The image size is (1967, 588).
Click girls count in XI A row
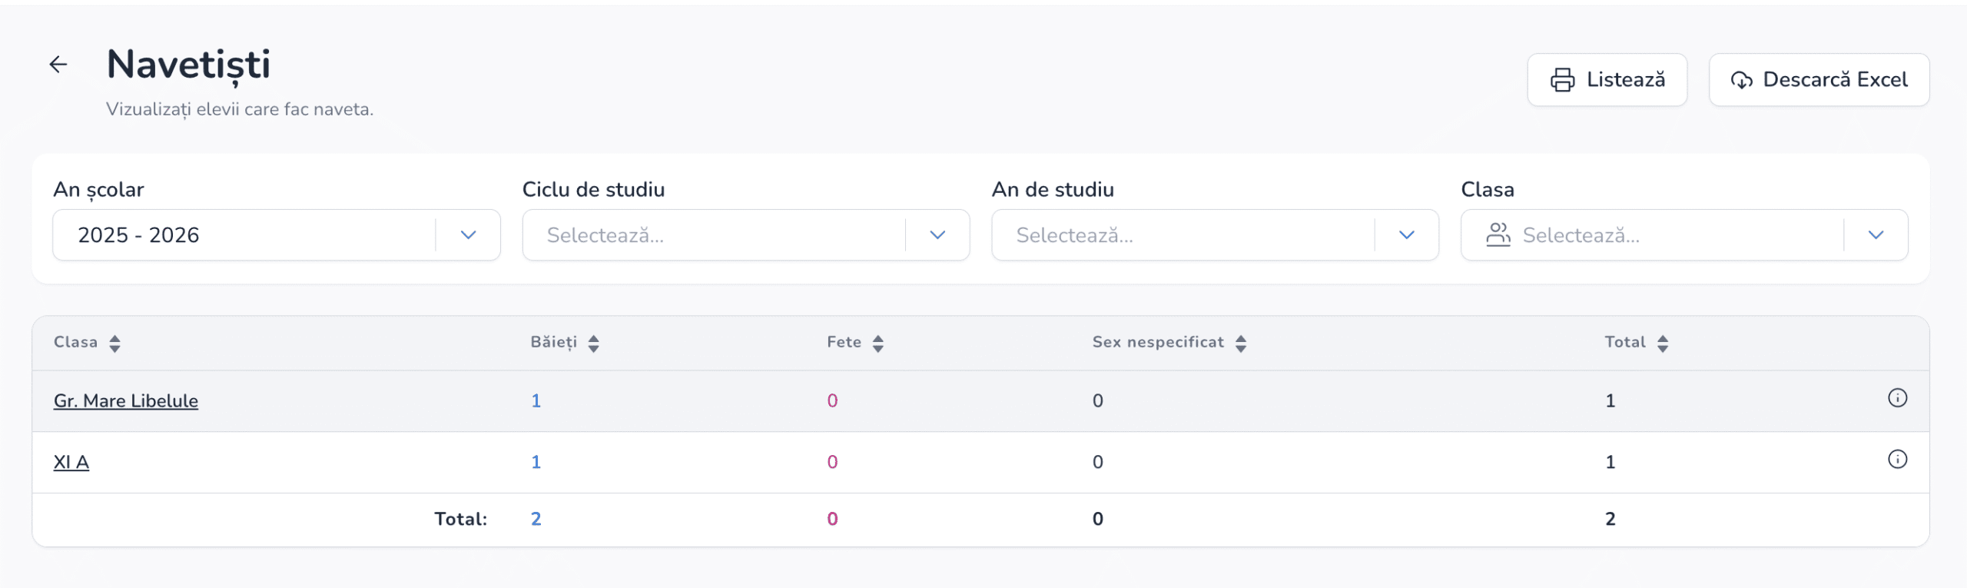click(832, 463)
